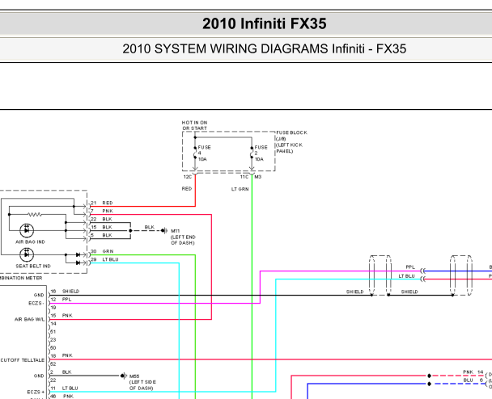The image size is (492, 399).
Task: Click the 'M11 (LEFT END OF DASH)' label
Action: click(183, 237)
